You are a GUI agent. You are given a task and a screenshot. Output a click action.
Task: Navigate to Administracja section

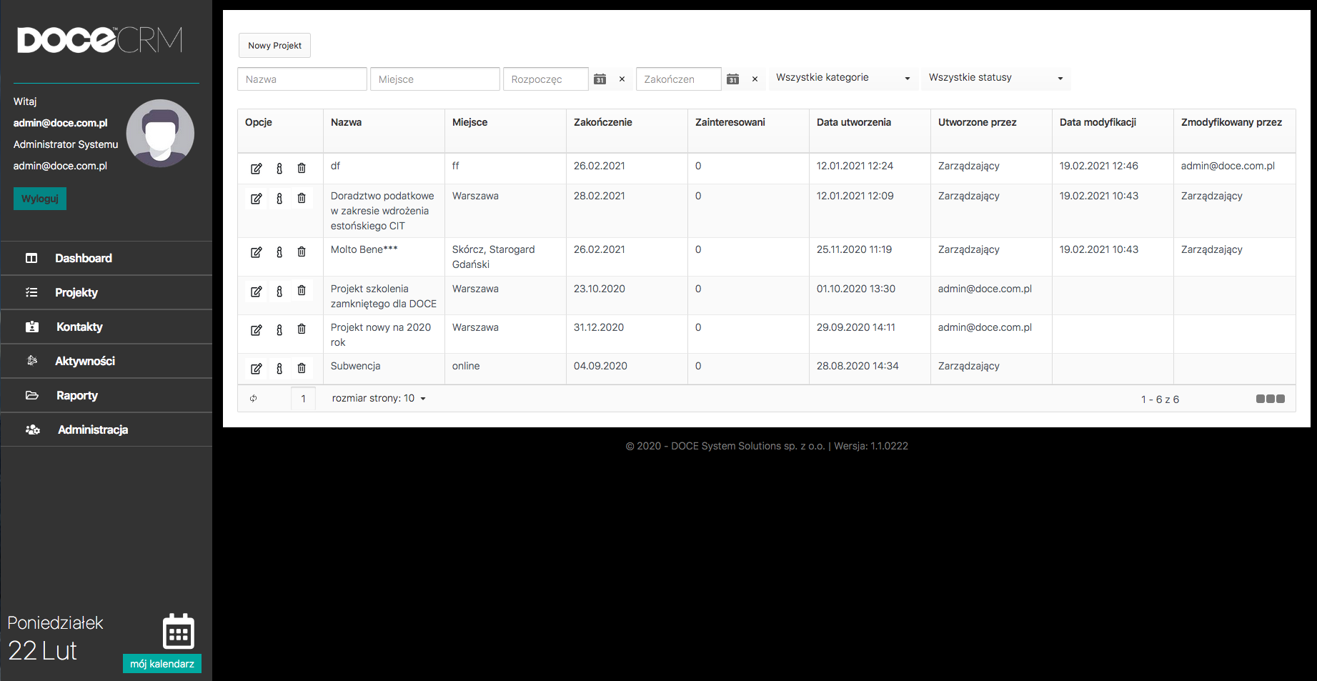pyautogui.click(x=93, y=429)
